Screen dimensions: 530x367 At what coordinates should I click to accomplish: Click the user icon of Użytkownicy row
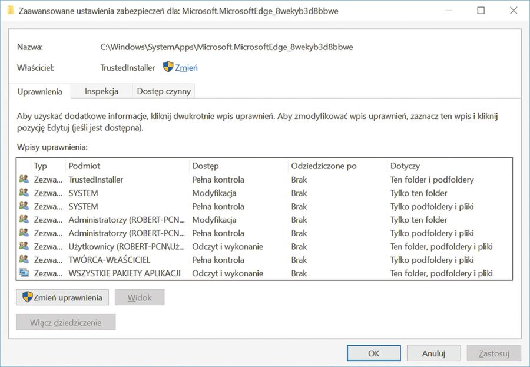click(x=24, y=246)
